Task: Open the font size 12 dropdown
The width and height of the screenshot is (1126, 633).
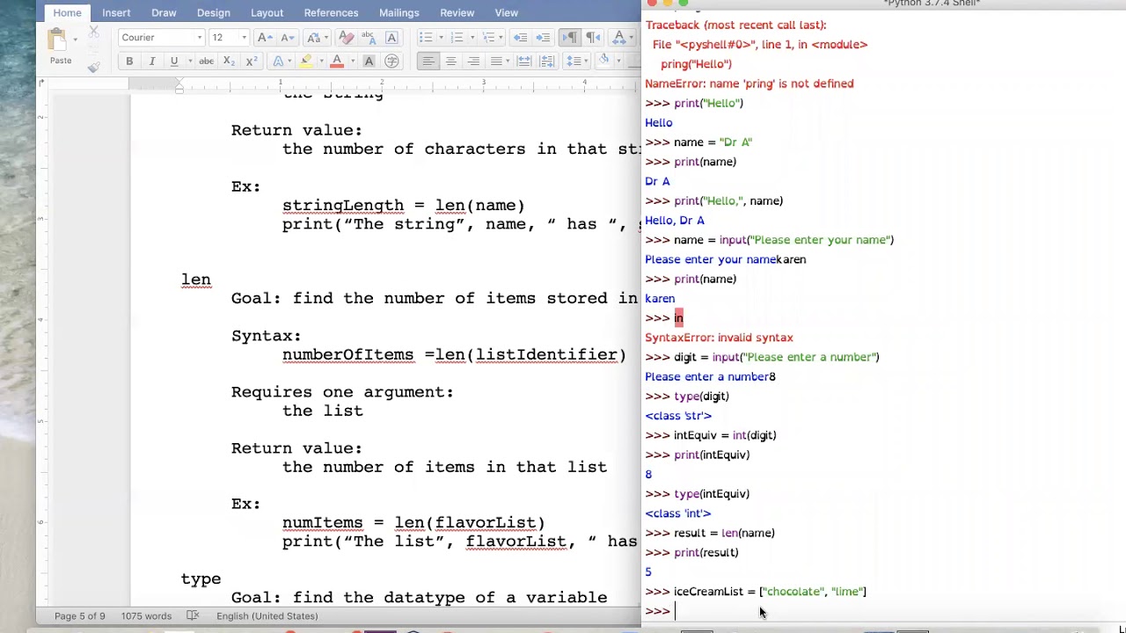Action: (x=244, y=37)
